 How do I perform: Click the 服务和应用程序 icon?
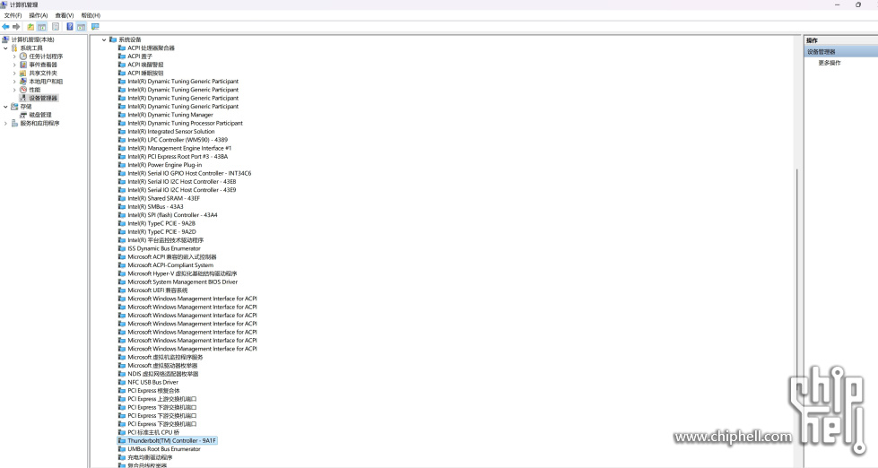14,123
